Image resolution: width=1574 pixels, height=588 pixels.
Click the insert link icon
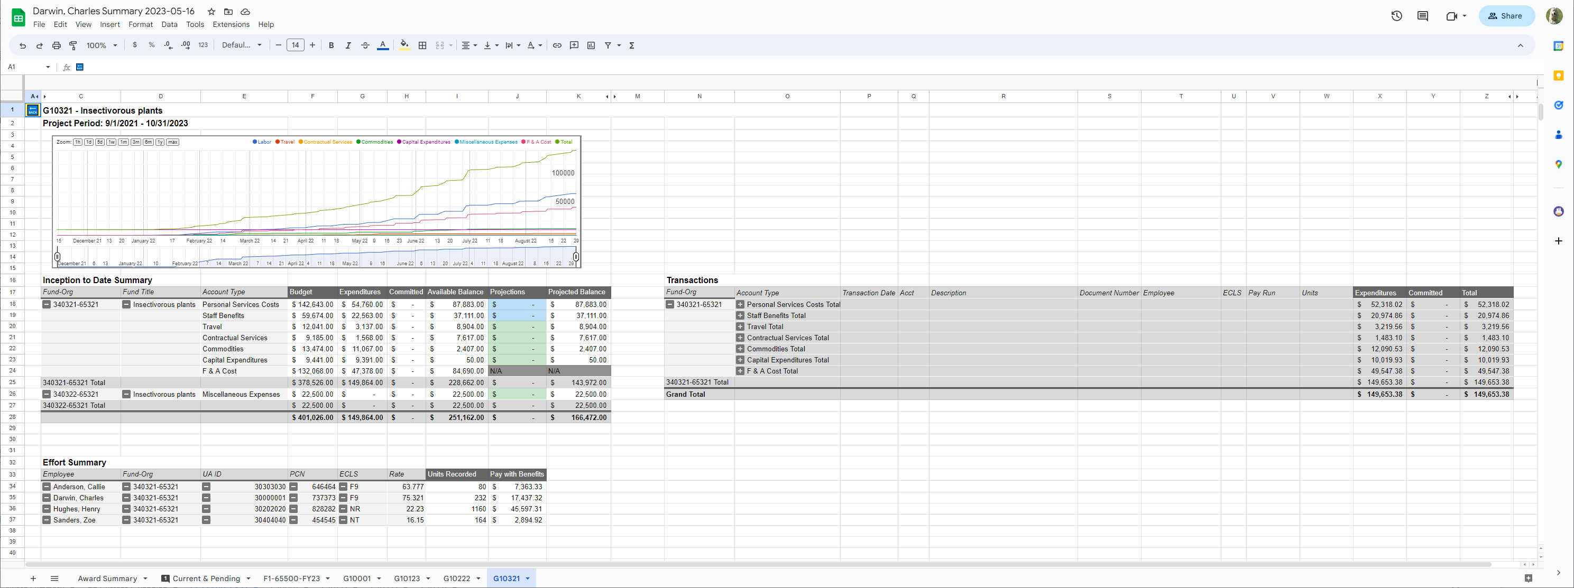coord(557,45)
